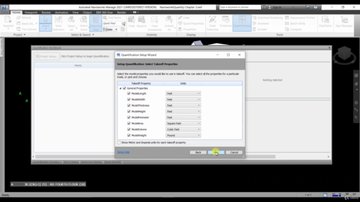
Task: Click the Next button in wizard
Action: point(216,152)
